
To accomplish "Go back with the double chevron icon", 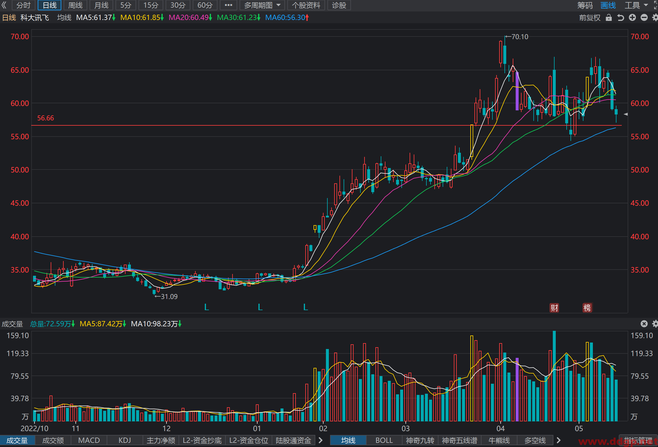I will point(4,5).
